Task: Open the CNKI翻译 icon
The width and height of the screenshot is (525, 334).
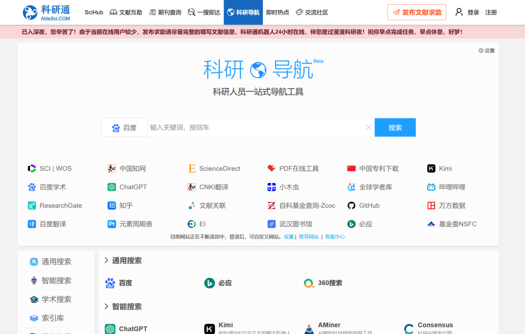Action: [x=192, y=187]
